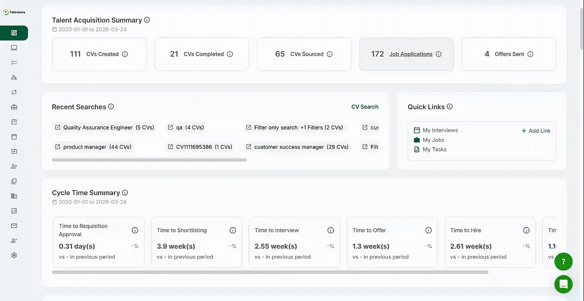This screenshot has width=584, height=301.
Task: Click the Recent Searches horizontal scrollbar
Action: point(149,160)
